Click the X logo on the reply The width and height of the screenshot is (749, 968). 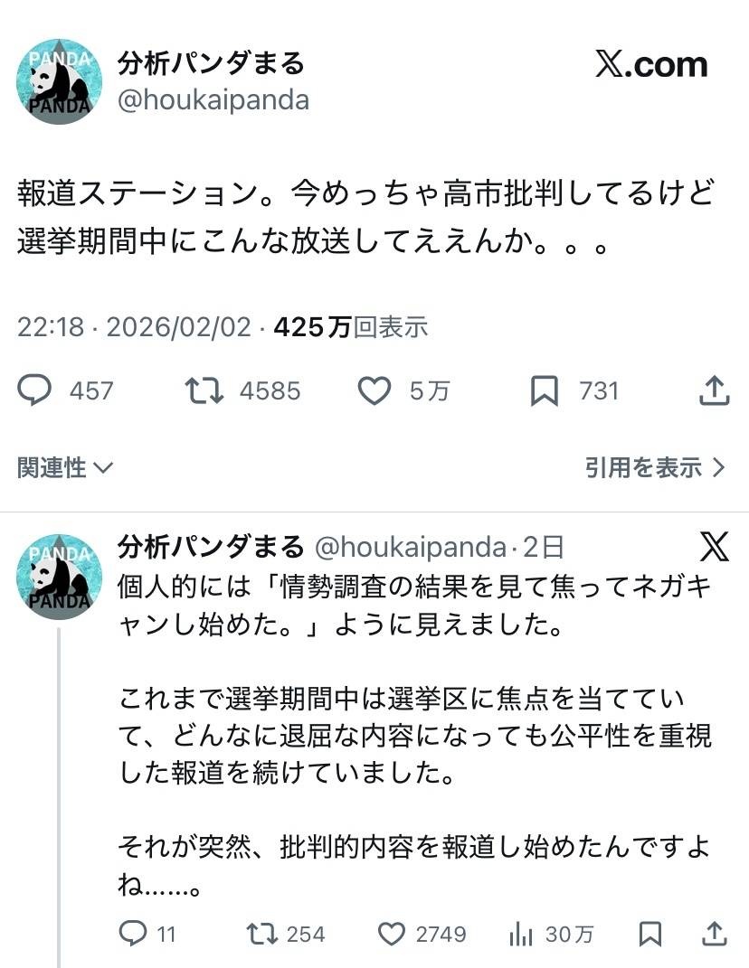click(715, 546)
